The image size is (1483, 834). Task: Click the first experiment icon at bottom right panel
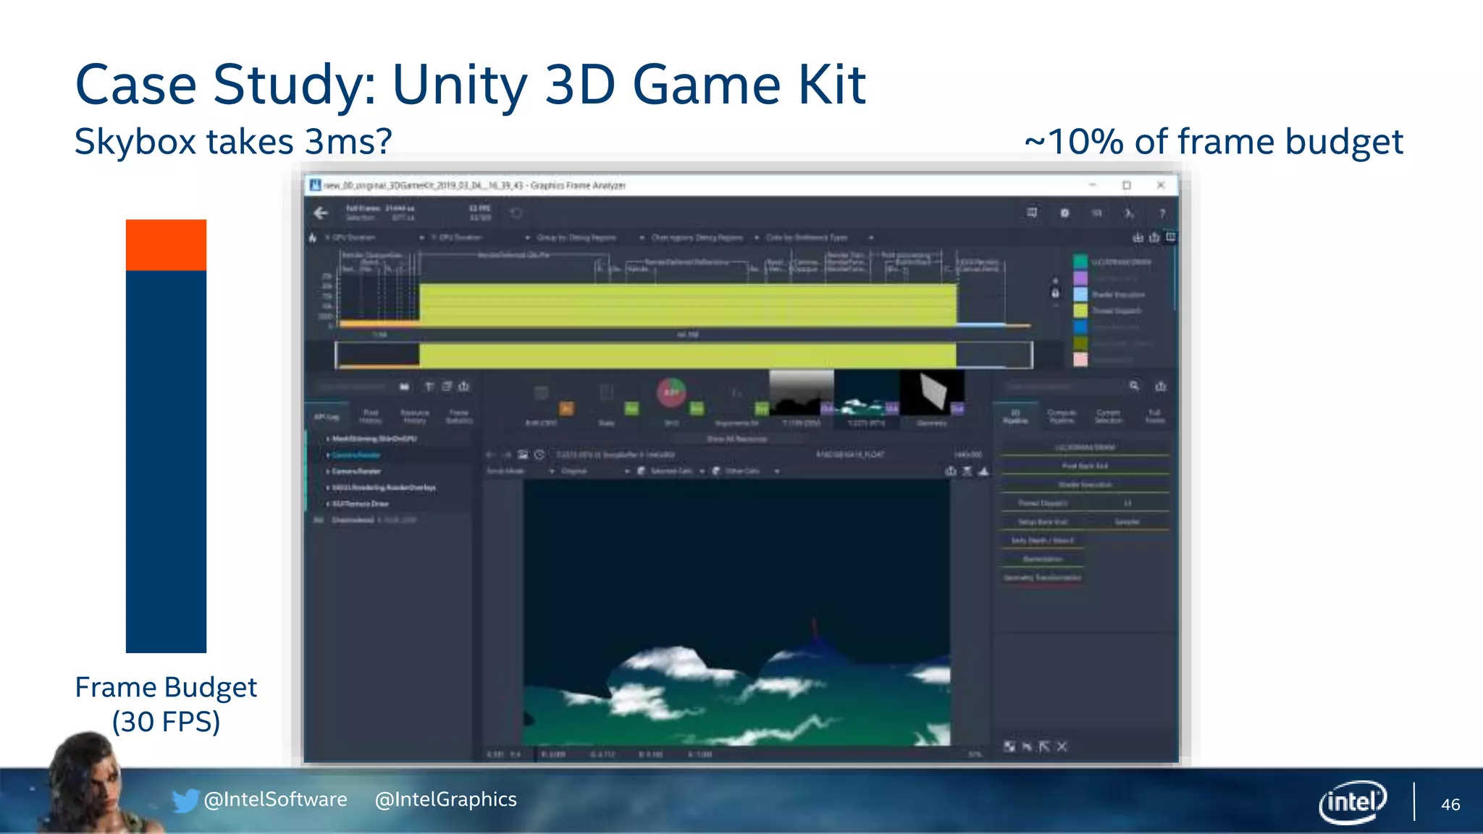1009,746
